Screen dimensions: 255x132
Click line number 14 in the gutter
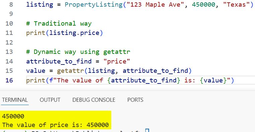[x=9, y=62]
